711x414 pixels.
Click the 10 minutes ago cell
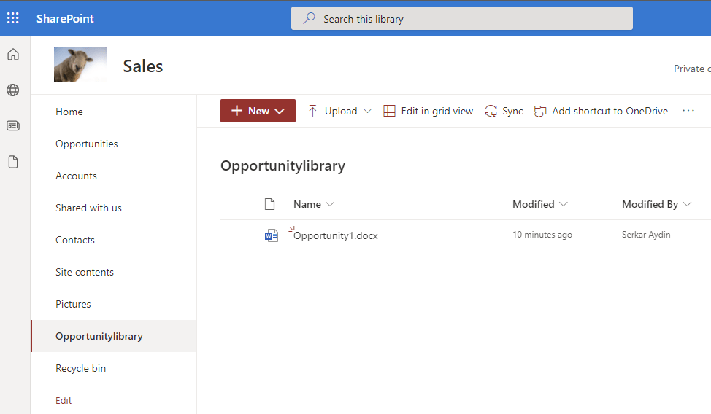(x=542, y=235)
